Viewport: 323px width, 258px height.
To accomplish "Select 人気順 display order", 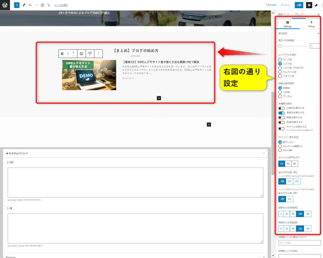I will tap(280, 92).
